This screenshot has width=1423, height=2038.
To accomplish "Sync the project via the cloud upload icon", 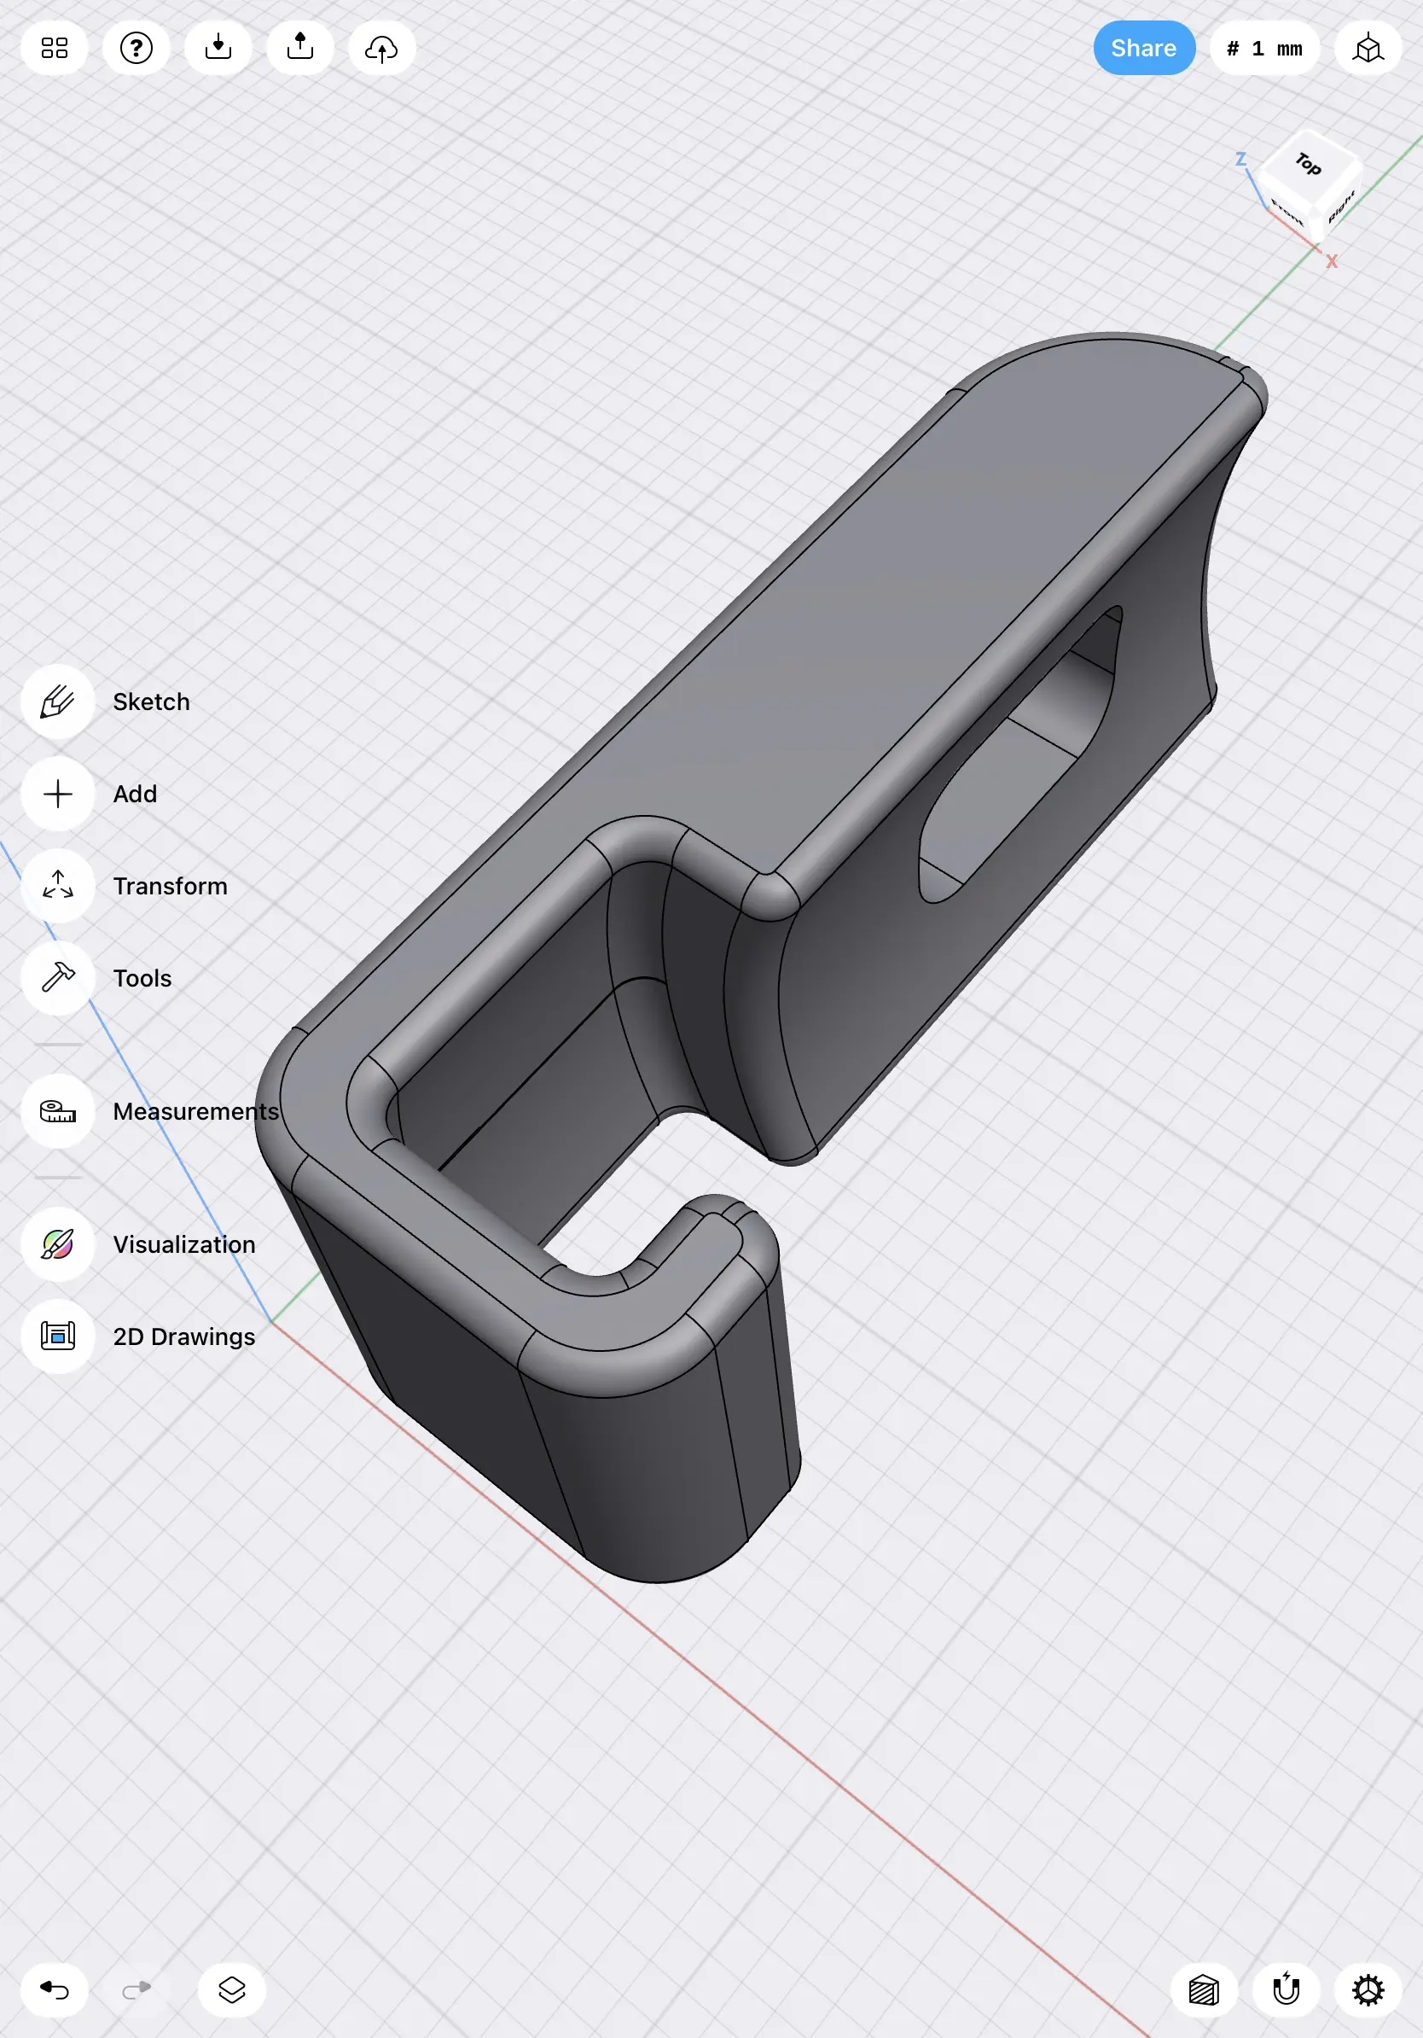I will click(380, 48).
